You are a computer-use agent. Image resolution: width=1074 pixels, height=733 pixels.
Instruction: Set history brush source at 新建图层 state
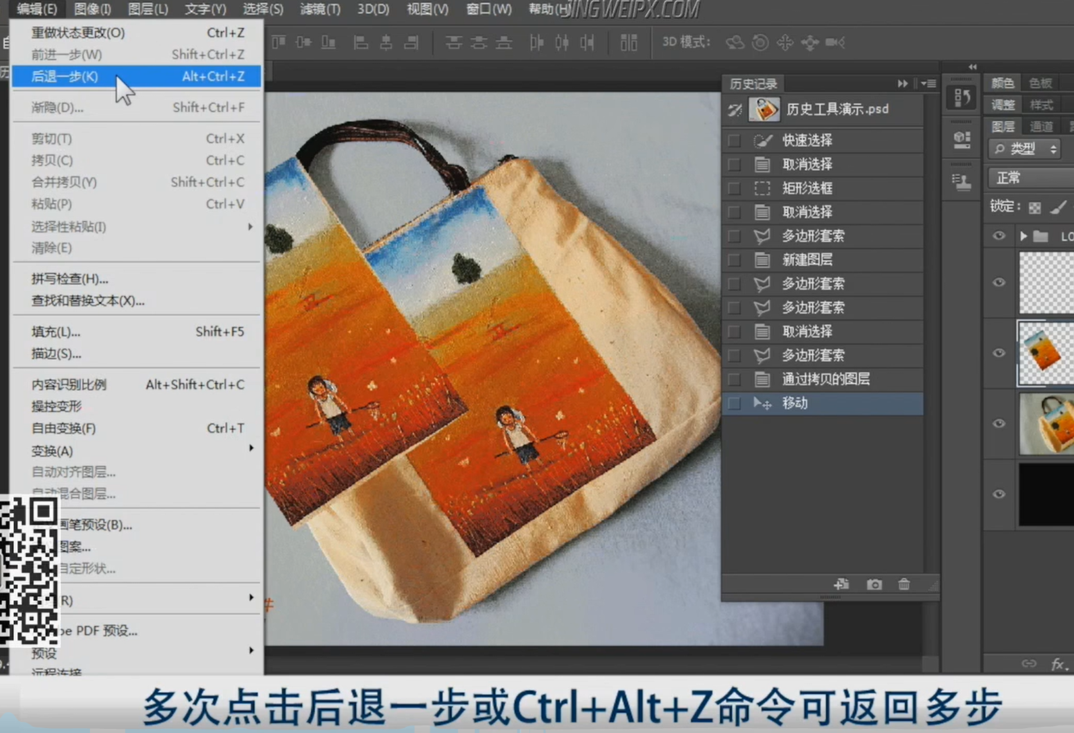click(x=734, y=260)
